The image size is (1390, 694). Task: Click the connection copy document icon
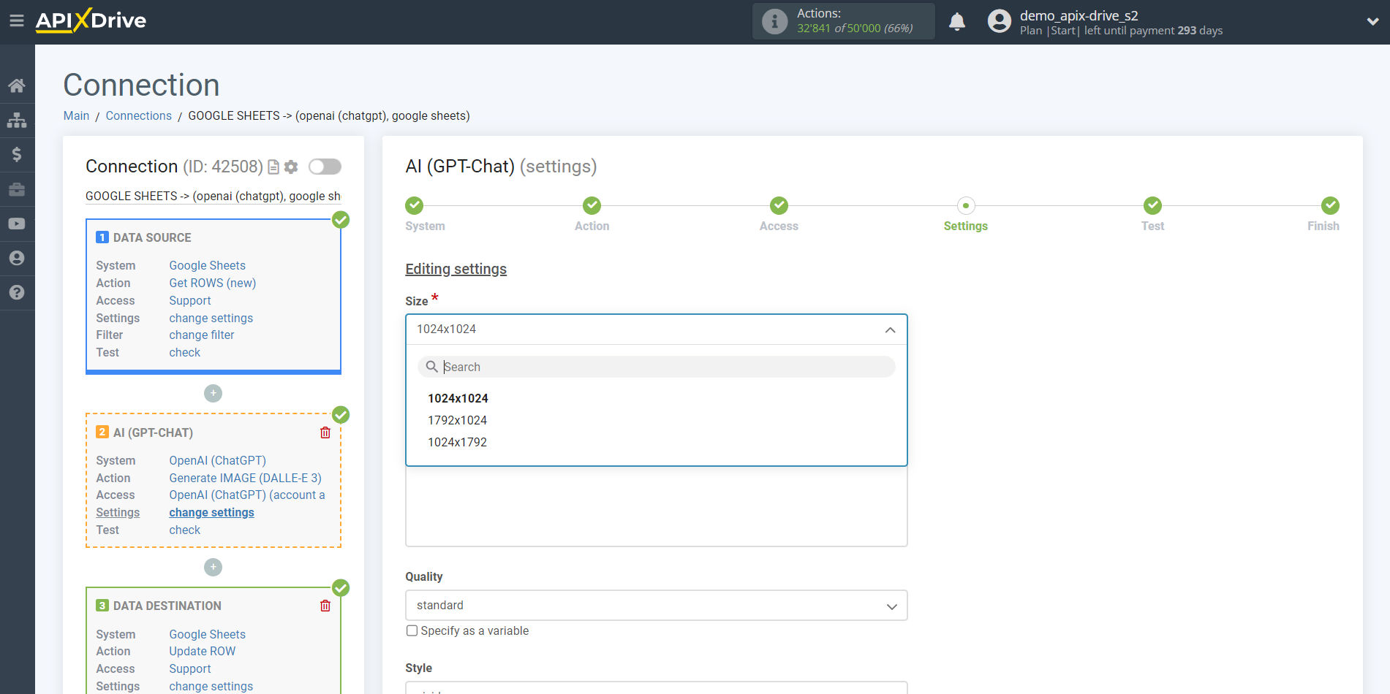273,167
